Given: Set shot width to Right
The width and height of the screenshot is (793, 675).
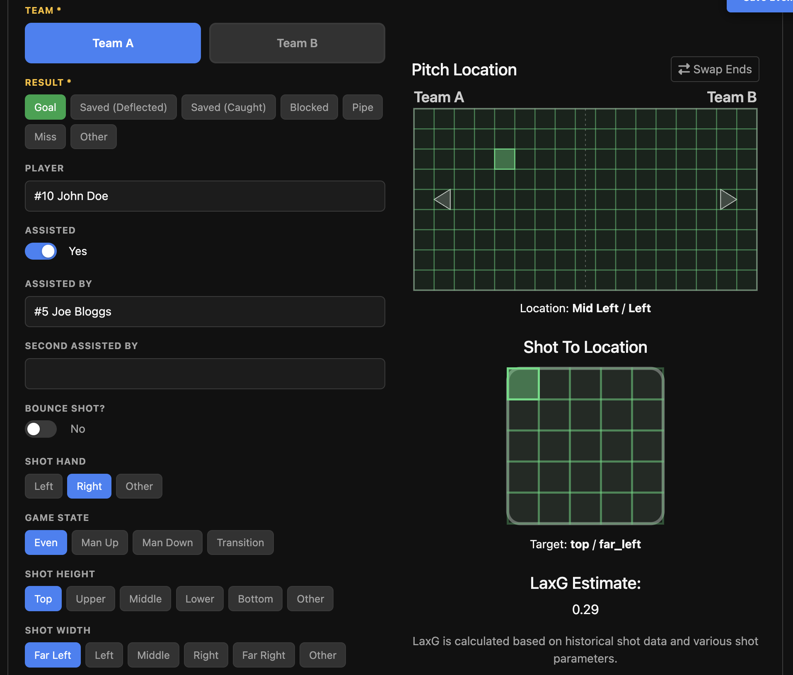Looking at the screenshot, I should [206, 655].
